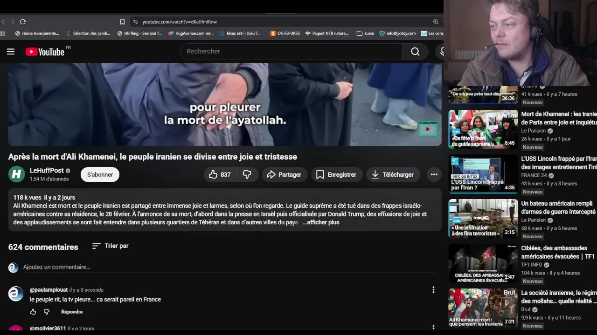Open the 3:15 infiltration video thumbnail
The width and height of the screenshot is (597, 335).
click(x=483, y=218)
